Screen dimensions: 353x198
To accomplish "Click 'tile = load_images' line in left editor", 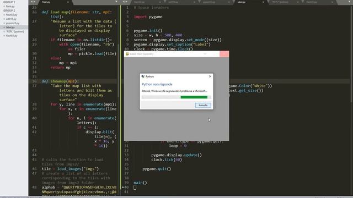I will tap(70, 169).
